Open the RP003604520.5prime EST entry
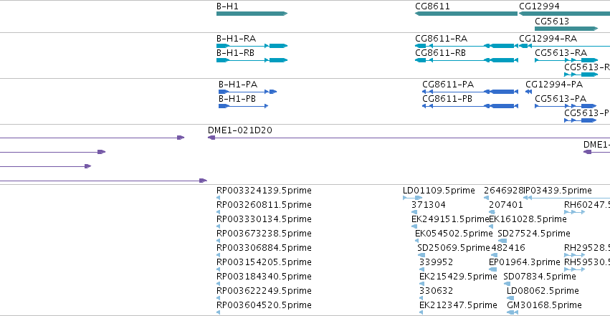The width and height of the screenshot is (610, 316). tap(264, 305)
